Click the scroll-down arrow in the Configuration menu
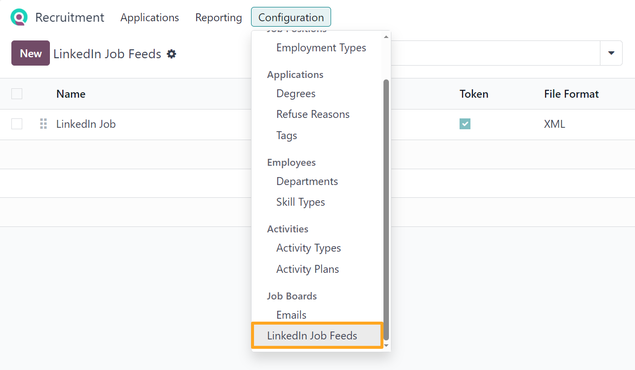This screenshot has width=635, height=370. 386,346
